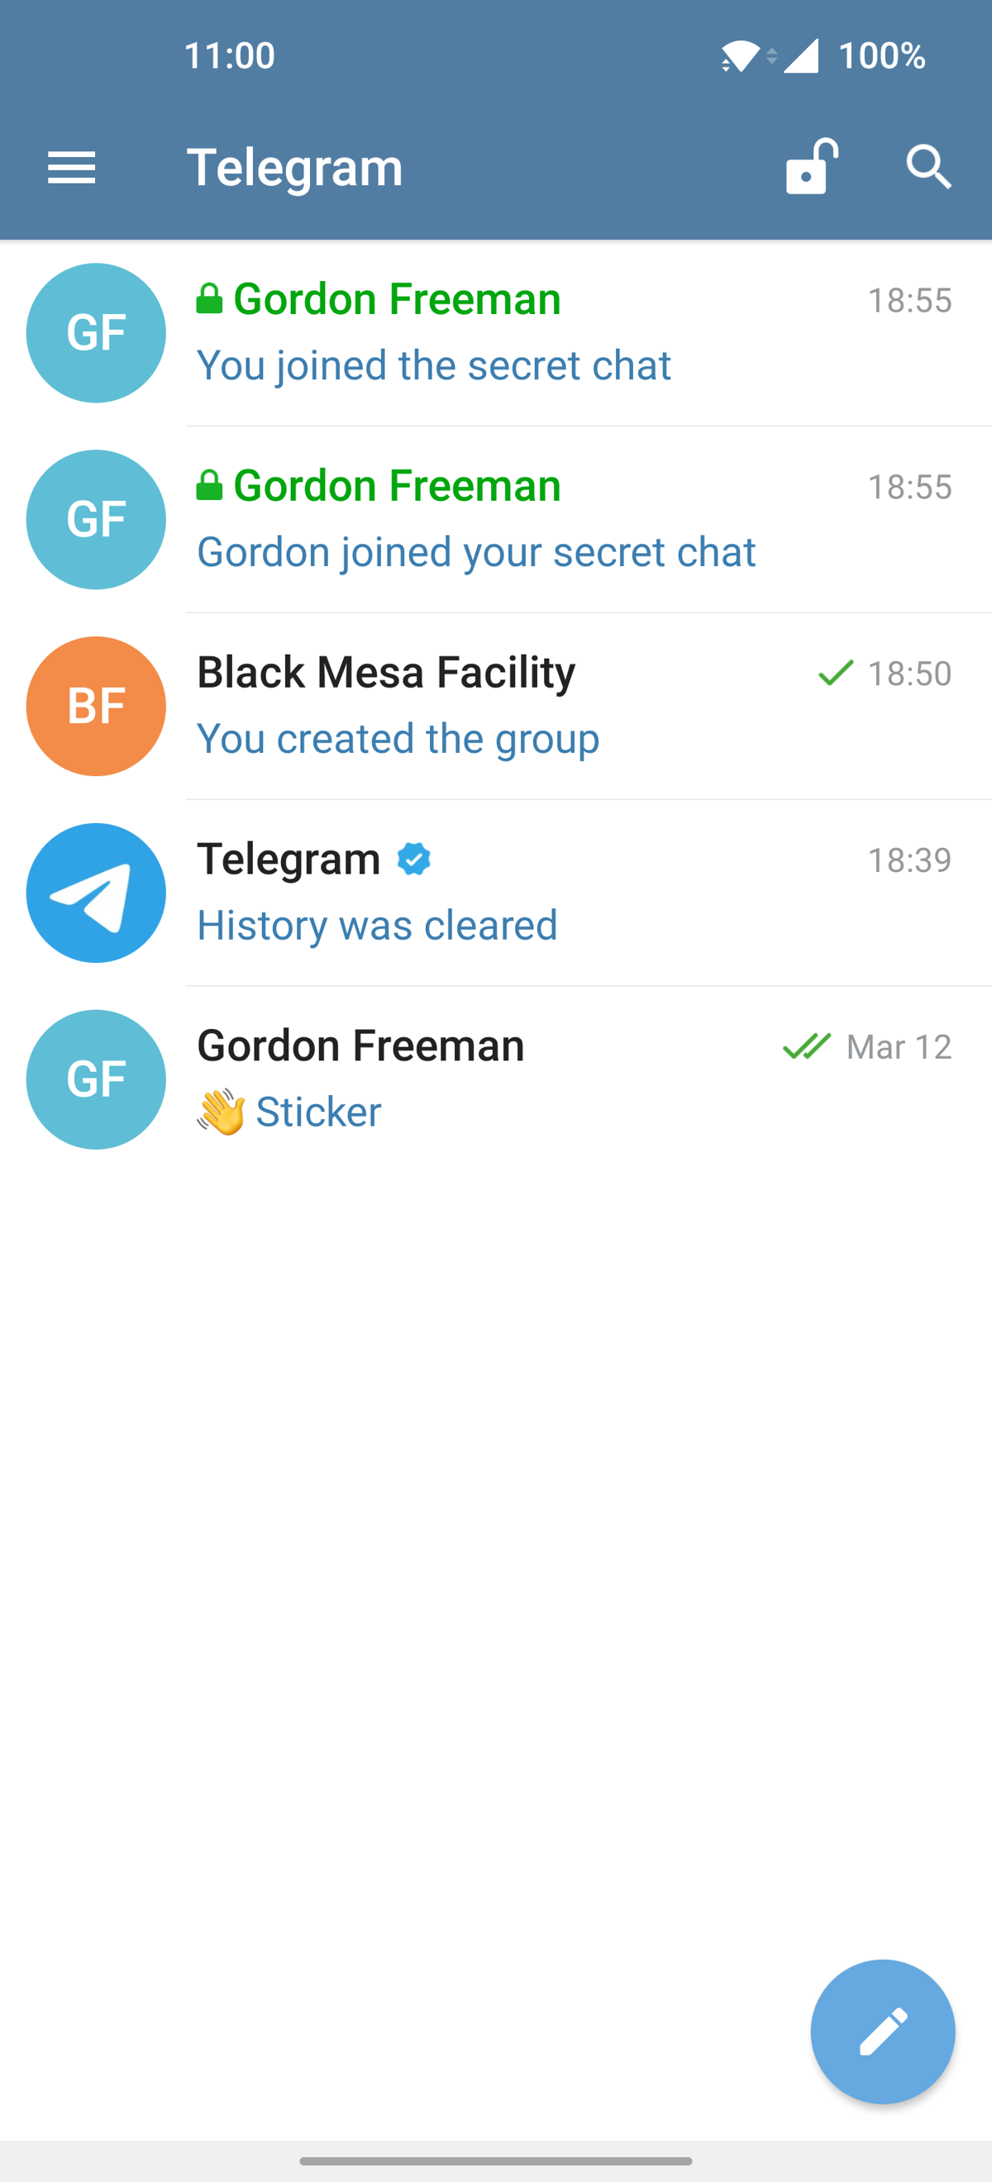Tap the Telegram title in header
The width and height of the screenshot is (992, 2182).
295,167
